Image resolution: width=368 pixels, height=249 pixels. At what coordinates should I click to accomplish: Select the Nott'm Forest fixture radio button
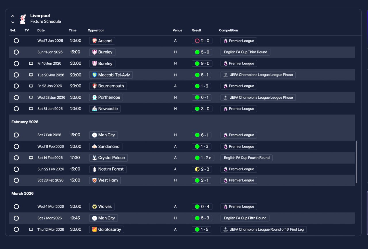tap(16, 169)
